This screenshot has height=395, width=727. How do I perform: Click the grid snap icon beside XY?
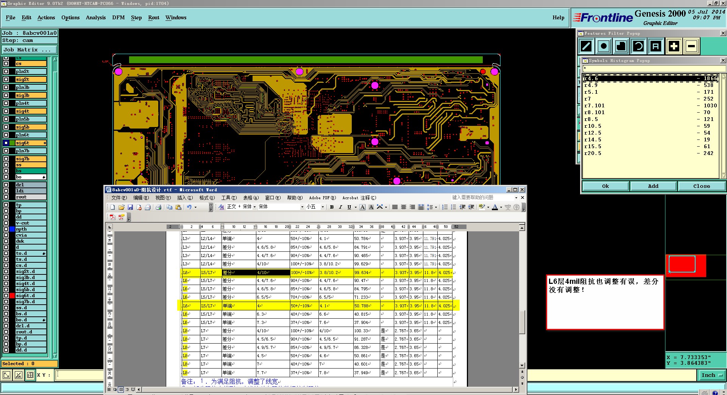(30, 375)
